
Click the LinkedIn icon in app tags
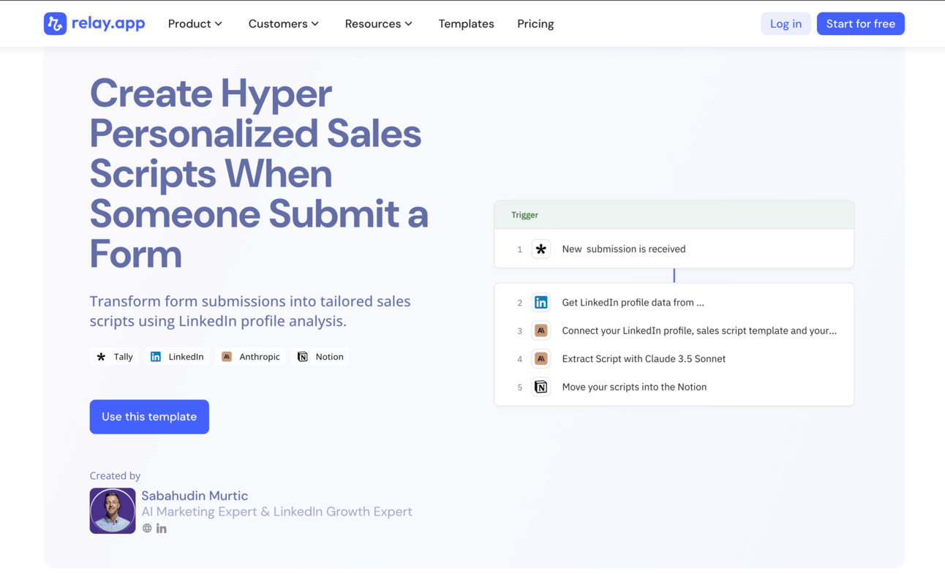tap(156, 357)
